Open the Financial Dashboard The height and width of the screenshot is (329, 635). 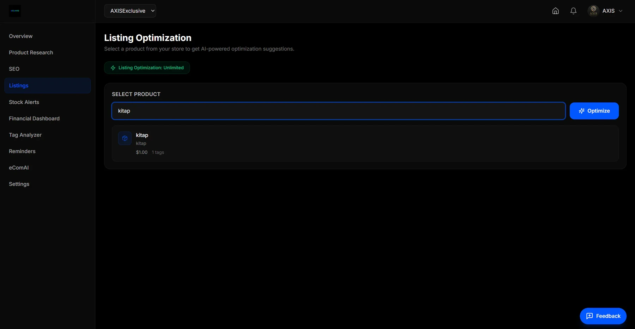point(34,118)
